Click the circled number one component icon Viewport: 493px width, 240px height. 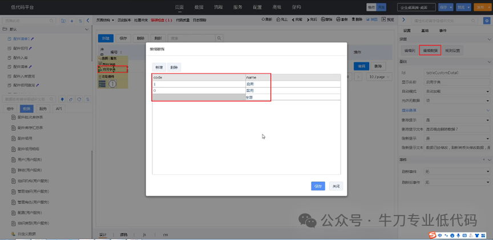pos(112,84)
